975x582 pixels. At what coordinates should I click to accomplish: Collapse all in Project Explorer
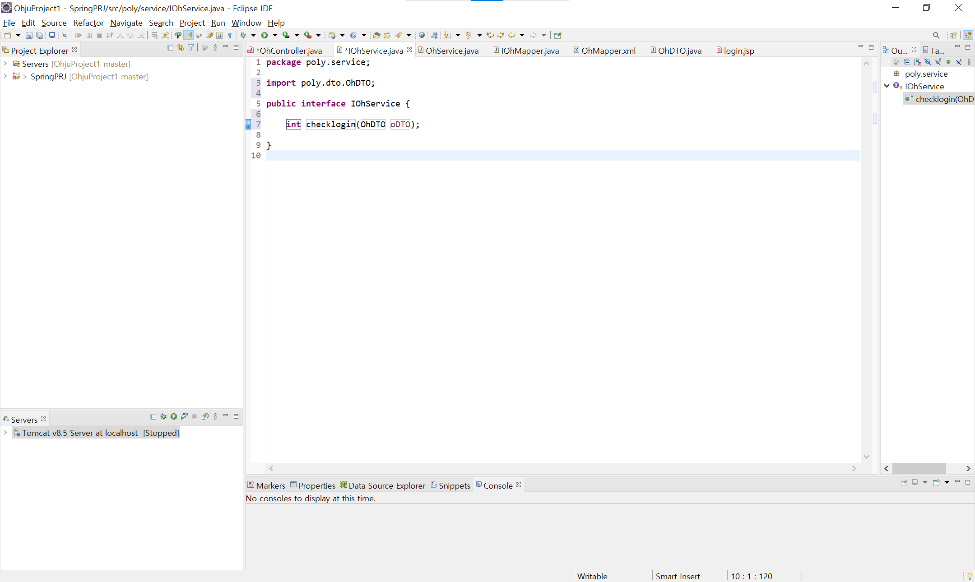[170, 48]
